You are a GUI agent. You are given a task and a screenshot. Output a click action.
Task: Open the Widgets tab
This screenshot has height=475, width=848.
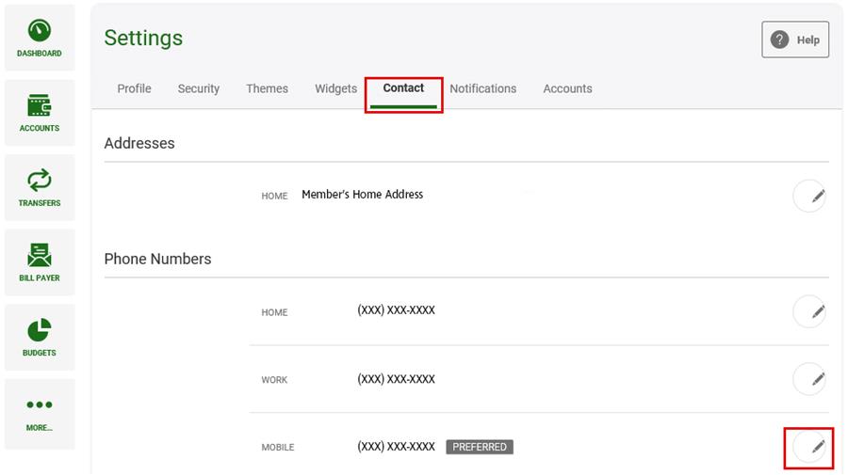335,88
